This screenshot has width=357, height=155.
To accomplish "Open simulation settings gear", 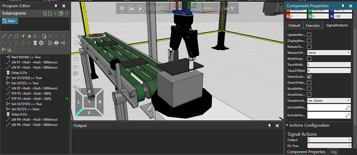I will point(122,9).
